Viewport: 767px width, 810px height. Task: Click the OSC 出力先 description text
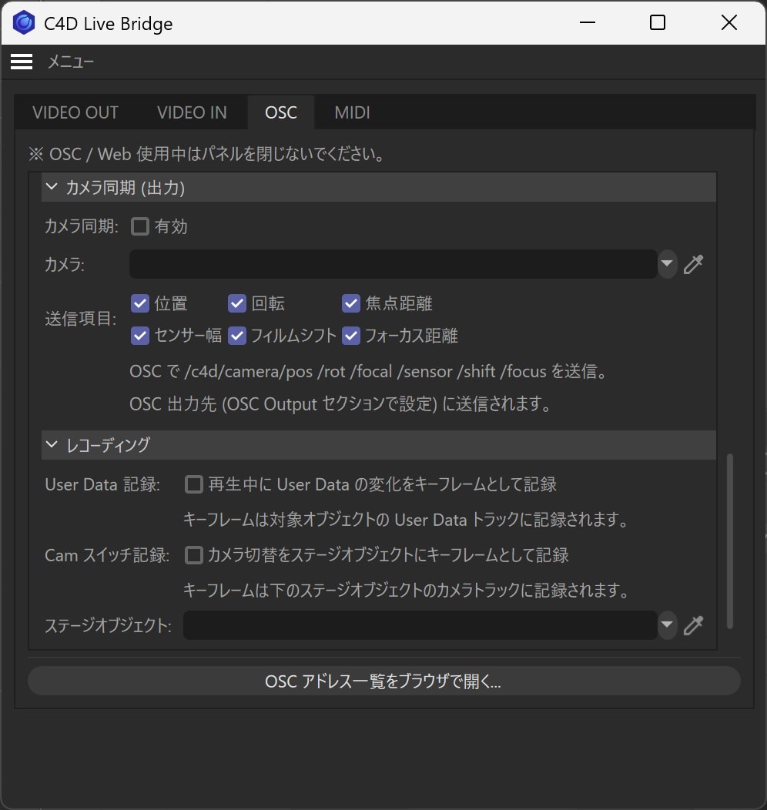click(340, 404)
